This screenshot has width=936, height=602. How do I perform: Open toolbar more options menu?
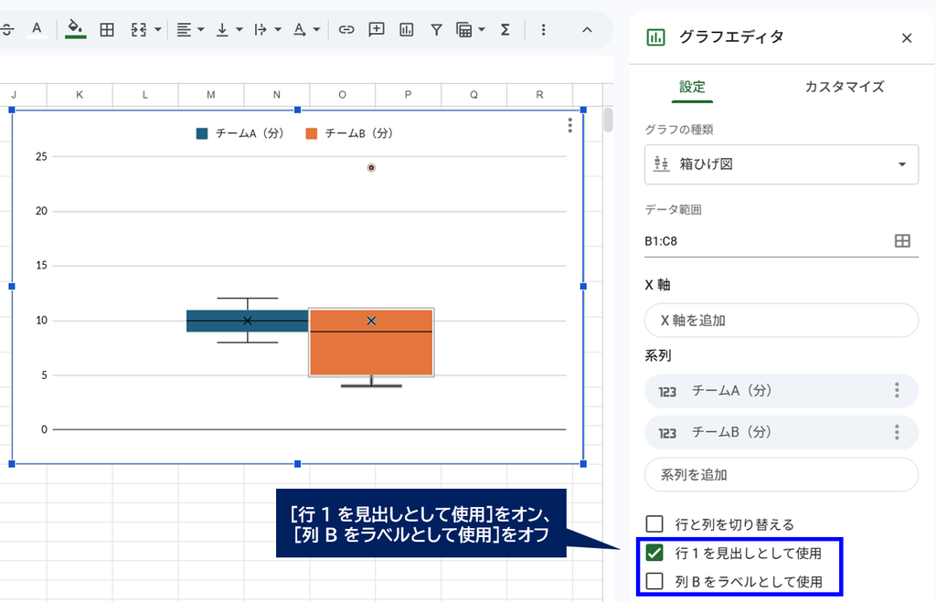coord(543,29)
